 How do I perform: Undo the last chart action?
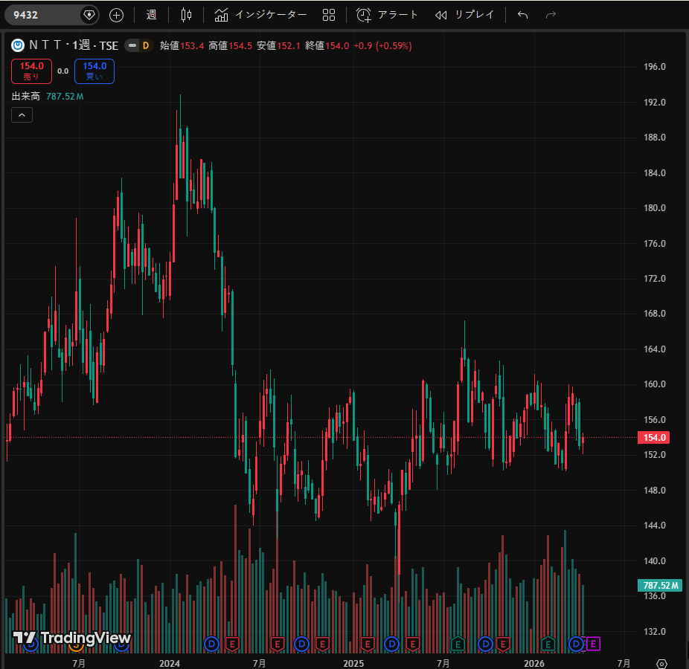522,15
